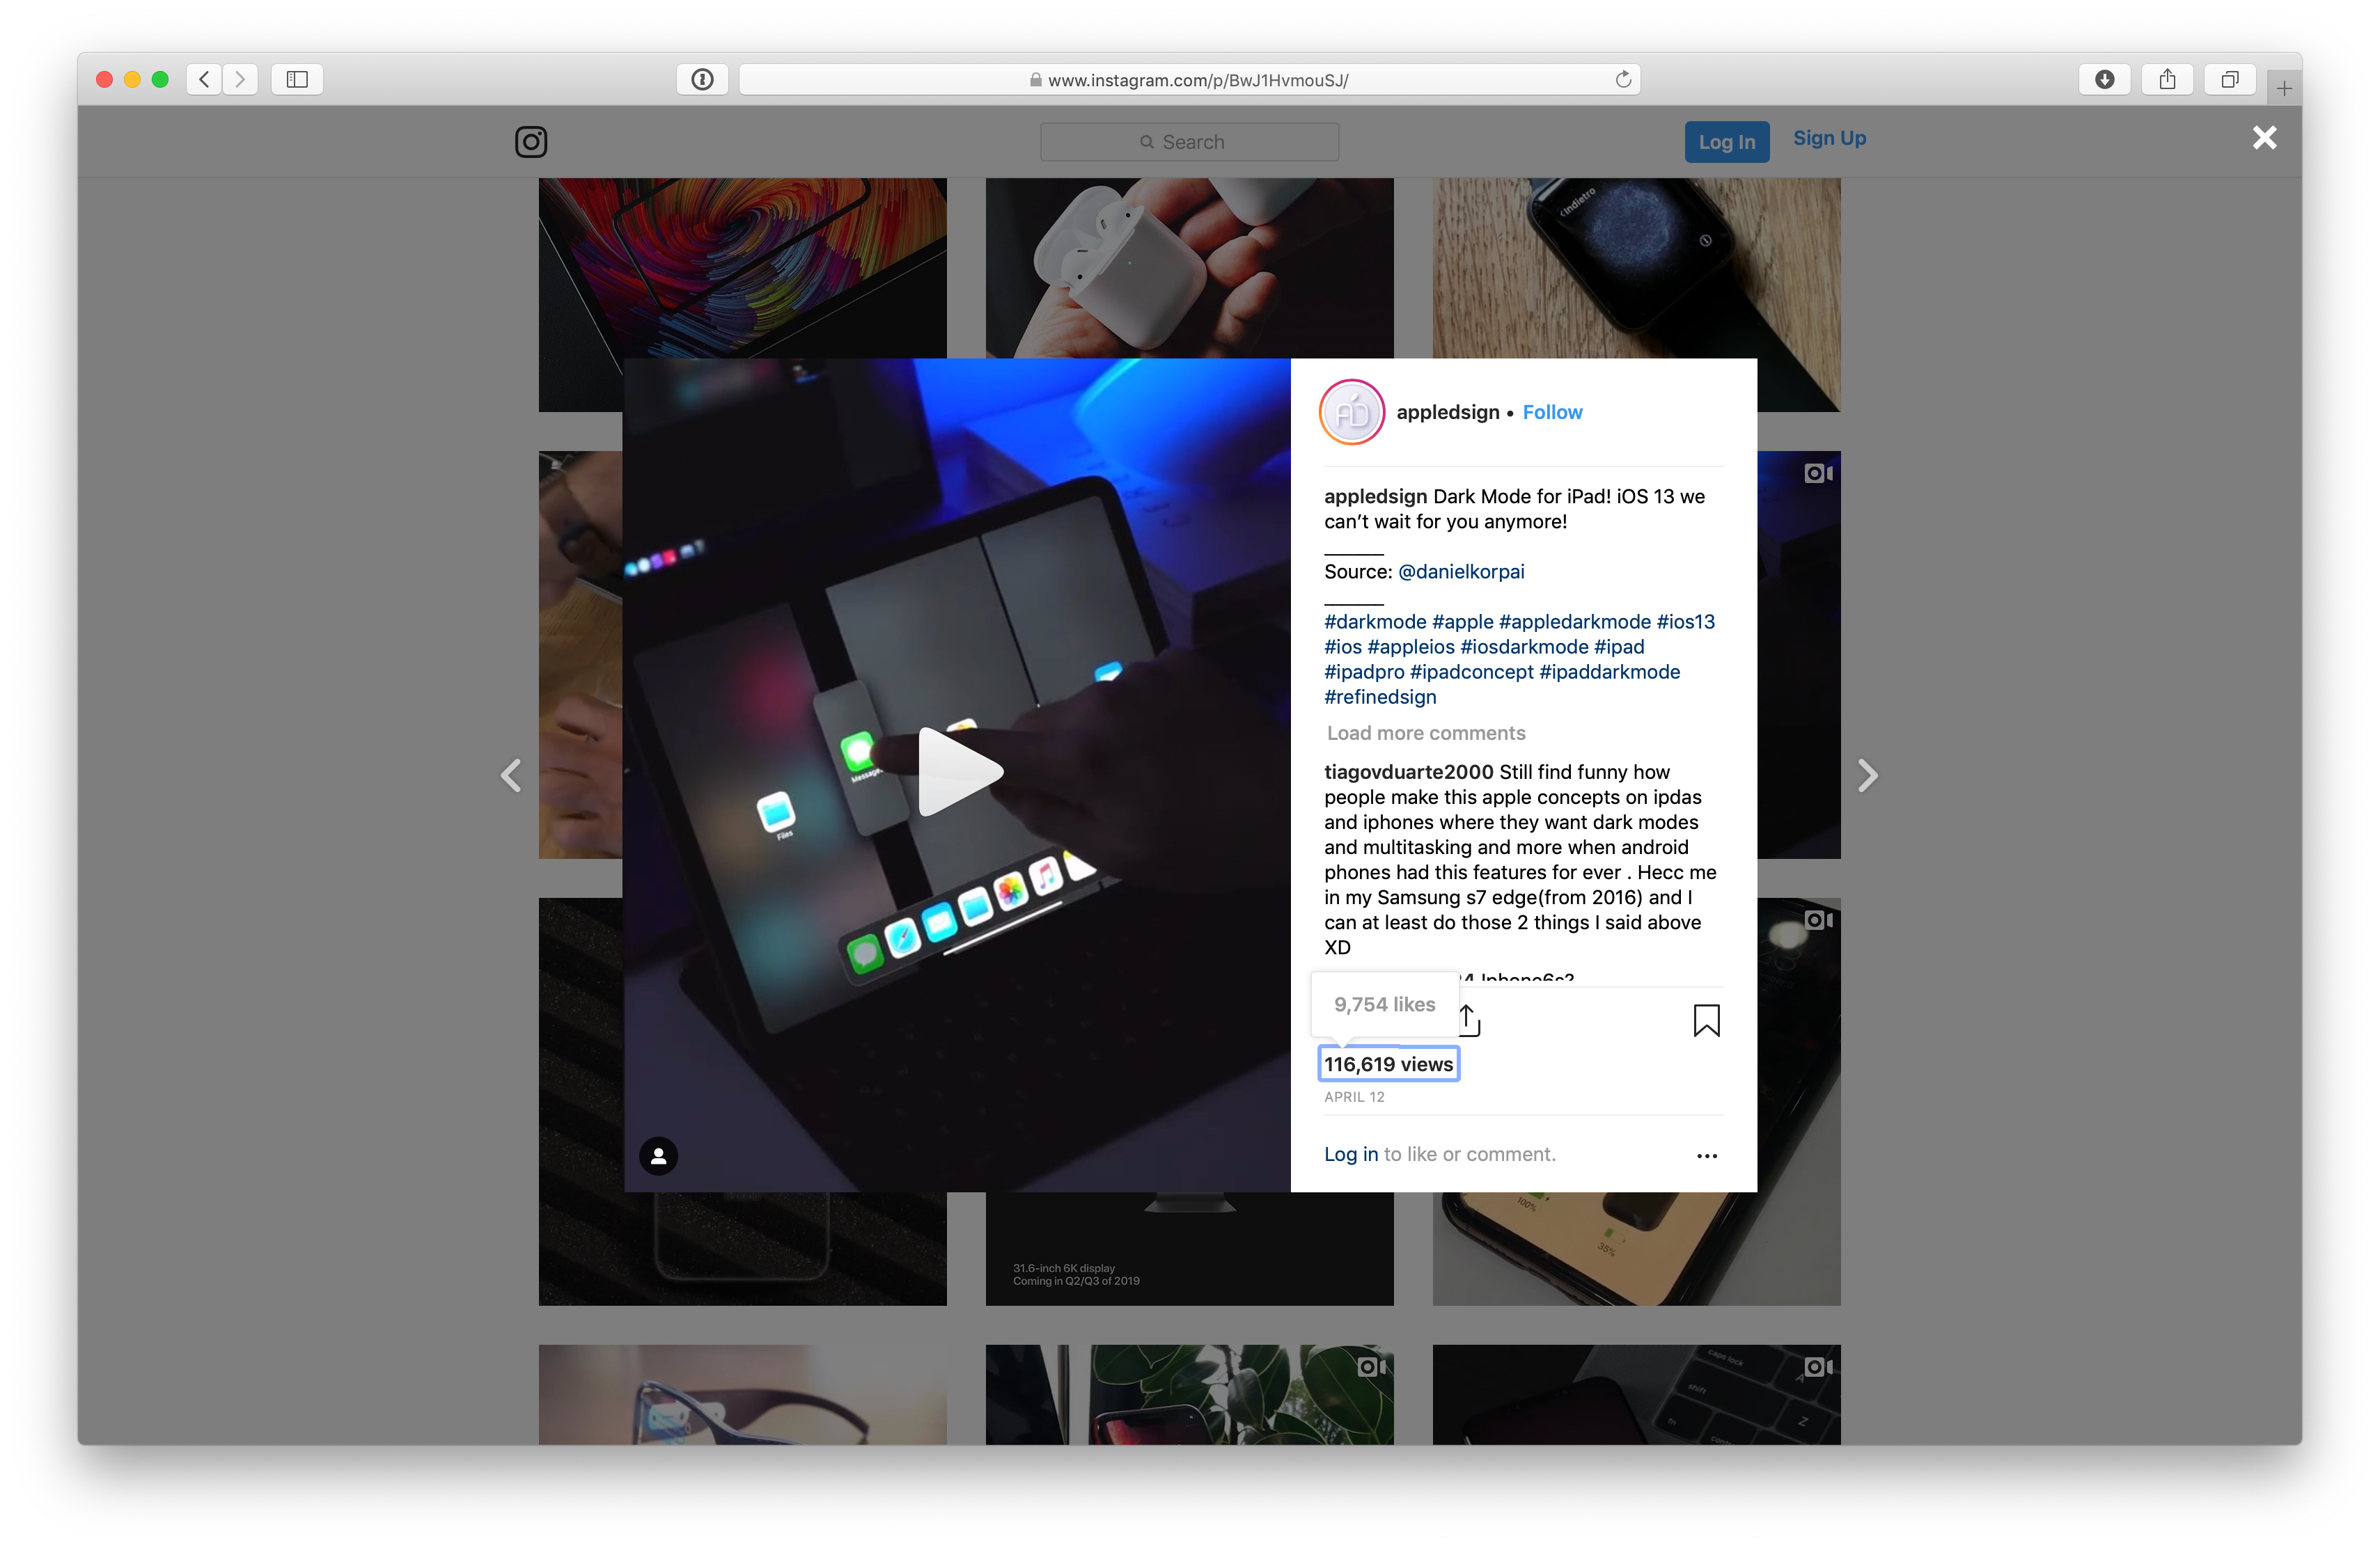The image size is (2380, 1548).
Task: Open the colorful swirl iPad thumbnail
Action: coord(742,268)
